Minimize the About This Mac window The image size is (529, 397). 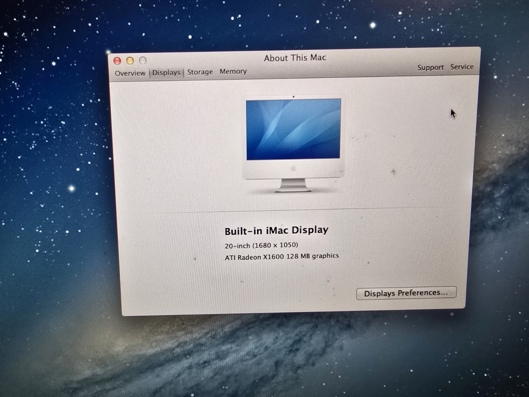point(130,61)
